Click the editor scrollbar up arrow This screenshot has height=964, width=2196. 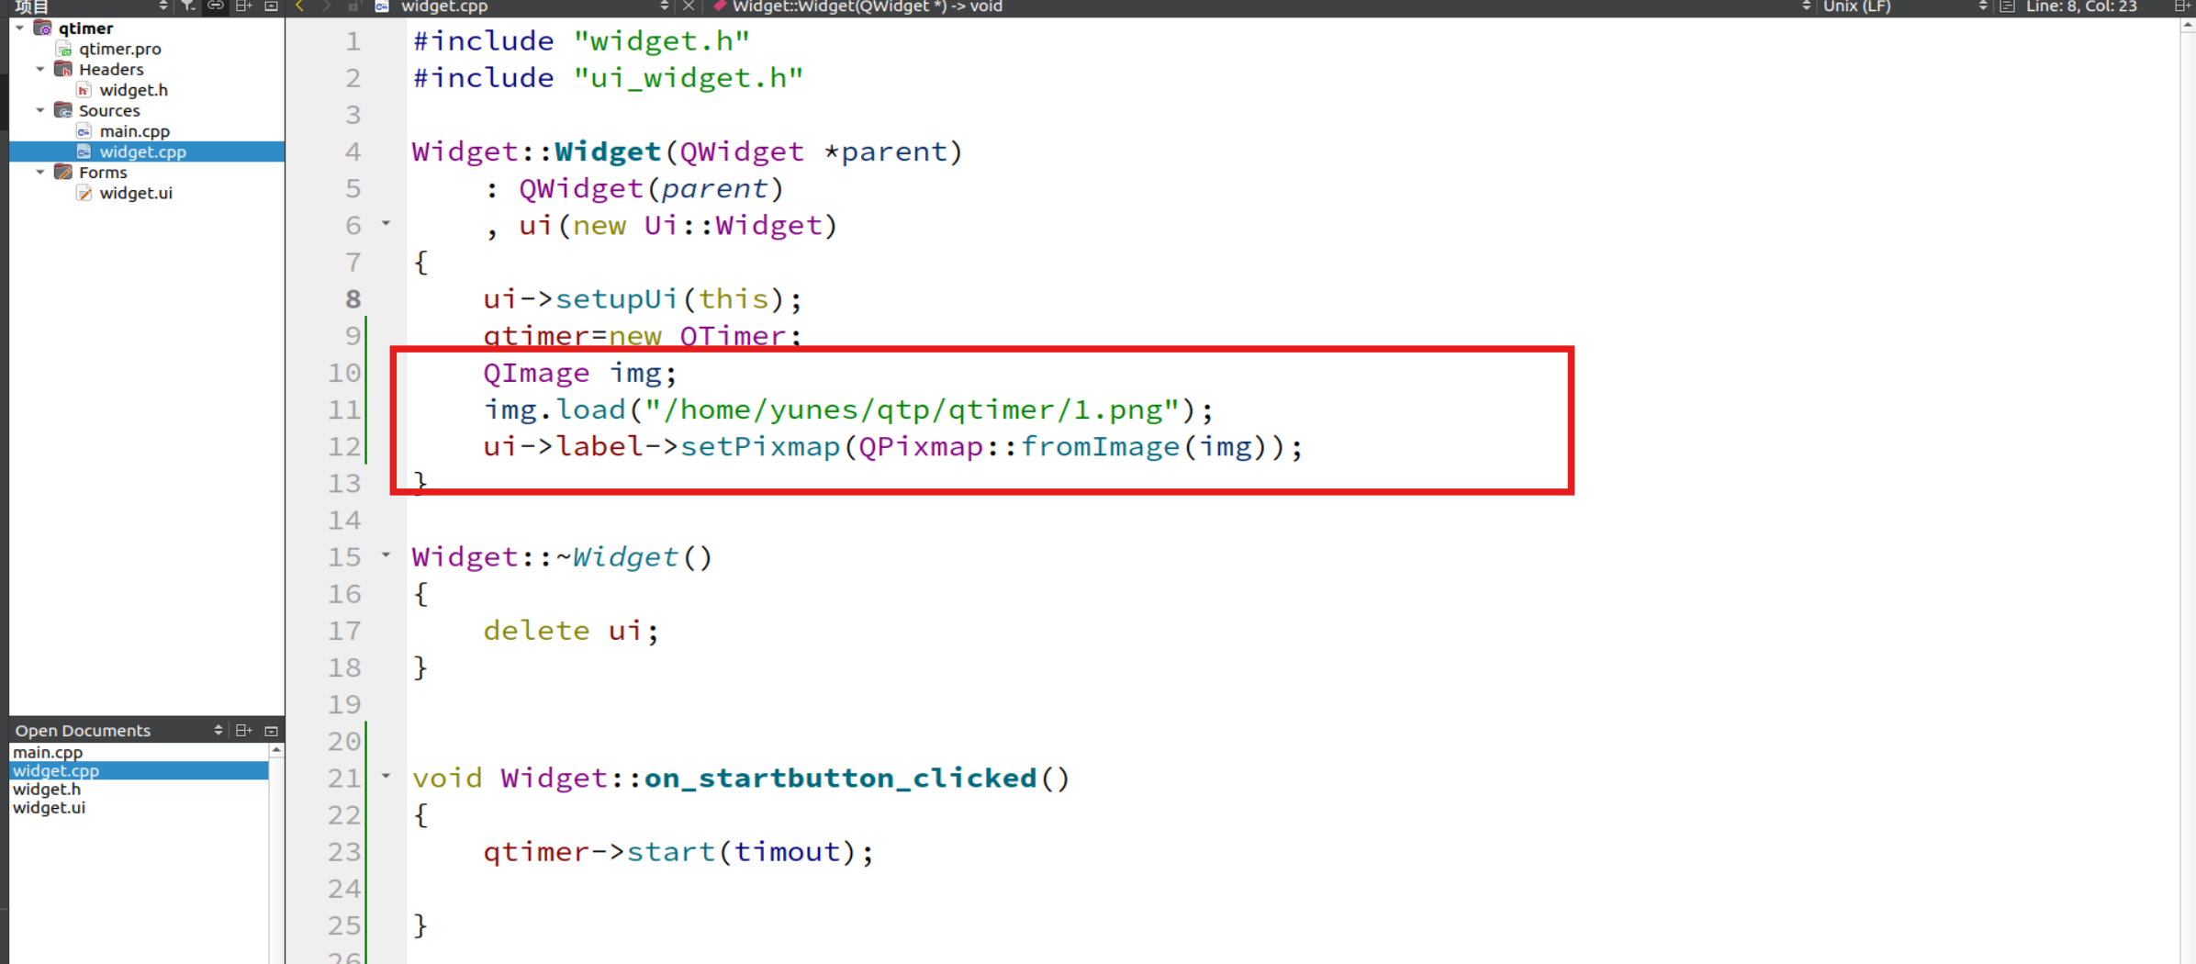2188,27
